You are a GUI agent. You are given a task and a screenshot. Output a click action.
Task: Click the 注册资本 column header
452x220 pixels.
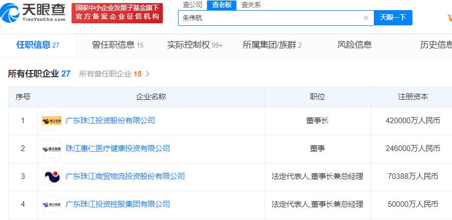413,97
